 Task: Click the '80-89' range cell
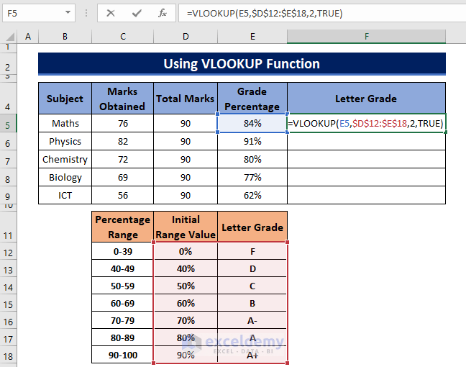click(123, 337)
